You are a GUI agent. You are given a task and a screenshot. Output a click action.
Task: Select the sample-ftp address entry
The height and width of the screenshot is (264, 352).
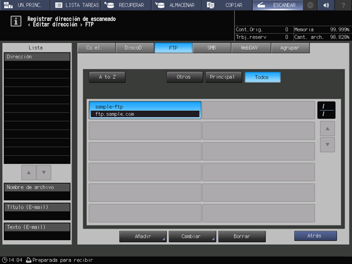(145, 110)
